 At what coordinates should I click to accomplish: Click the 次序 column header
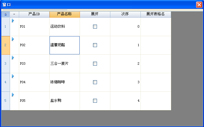(x=126, y=14)
